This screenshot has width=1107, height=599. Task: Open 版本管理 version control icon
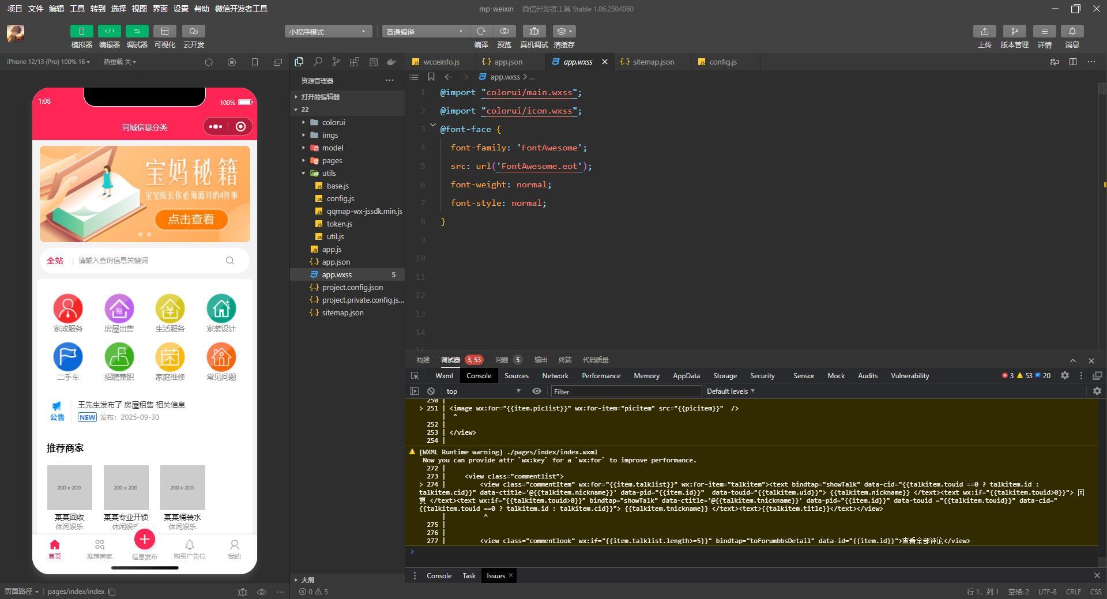pos(1015,31)
